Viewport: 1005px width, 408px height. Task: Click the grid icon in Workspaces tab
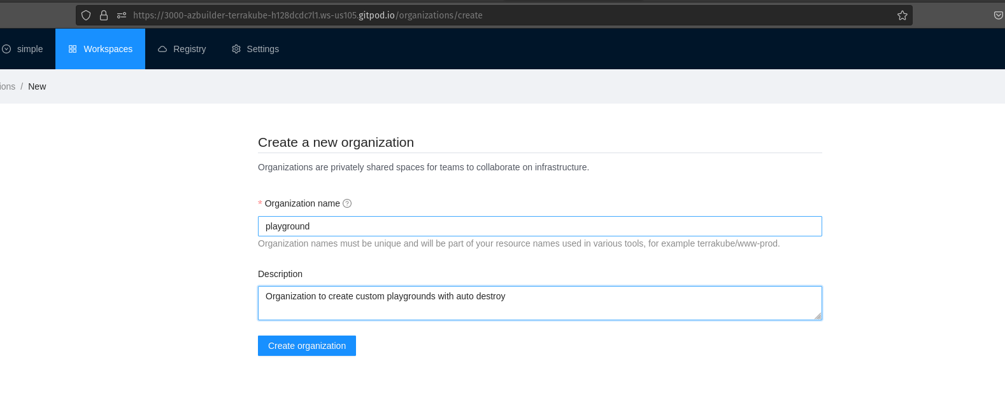pos(73,49)
